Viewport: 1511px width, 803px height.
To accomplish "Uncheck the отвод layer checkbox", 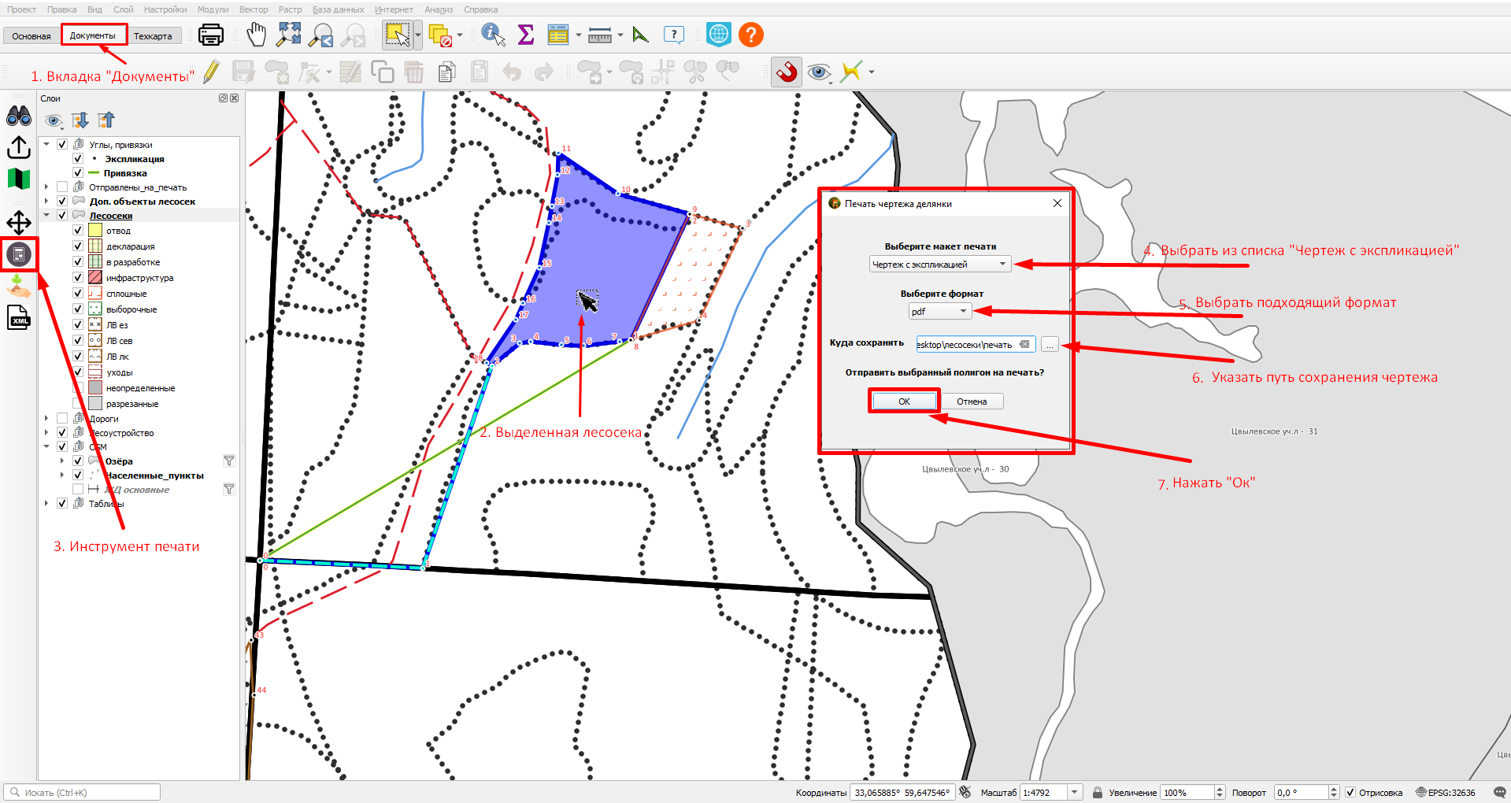I will tap(78, 231).
